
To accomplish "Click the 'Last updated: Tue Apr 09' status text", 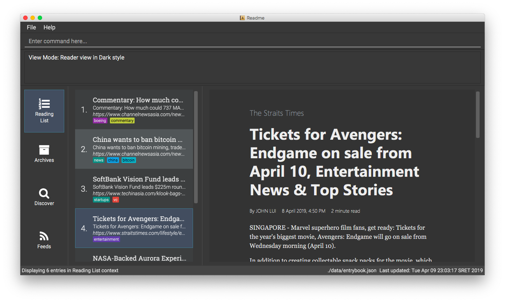I will [431, 270].
